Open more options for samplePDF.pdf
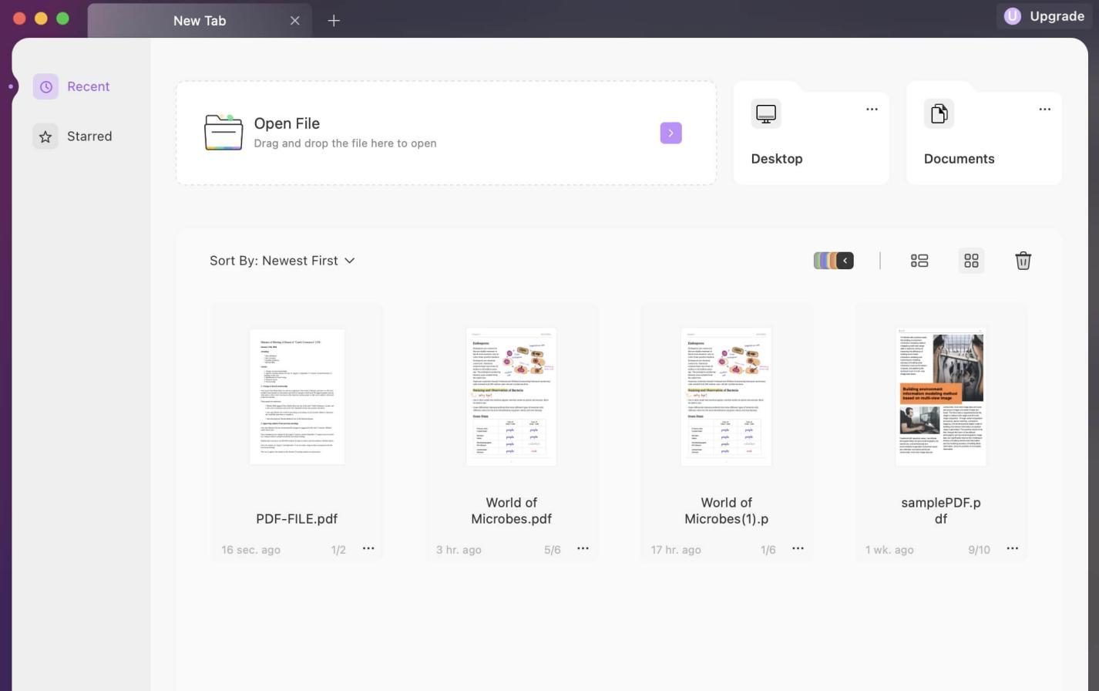1099x691 pixels. [1012, 548]
